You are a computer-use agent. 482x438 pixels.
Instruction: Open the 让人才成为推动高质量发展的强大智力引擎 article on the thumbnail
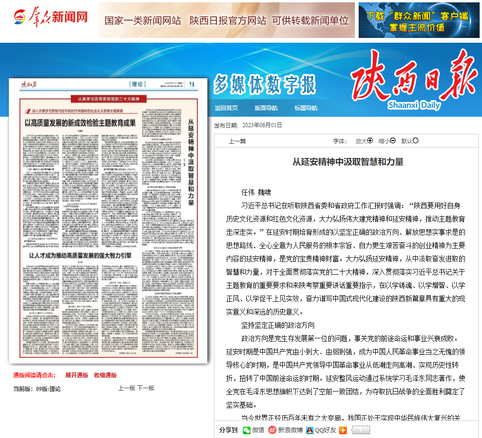tap(80, 256)
